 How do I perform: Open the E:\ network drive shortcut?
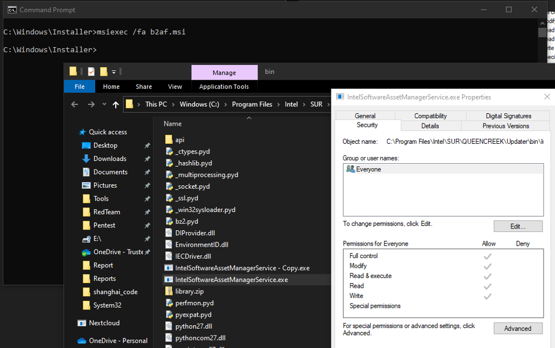(97, 239)
